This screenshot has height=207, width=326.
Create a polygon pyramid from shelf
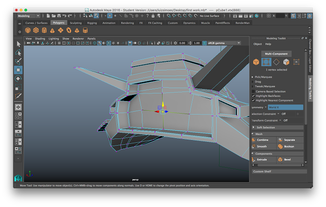click(x=77, y=30)
